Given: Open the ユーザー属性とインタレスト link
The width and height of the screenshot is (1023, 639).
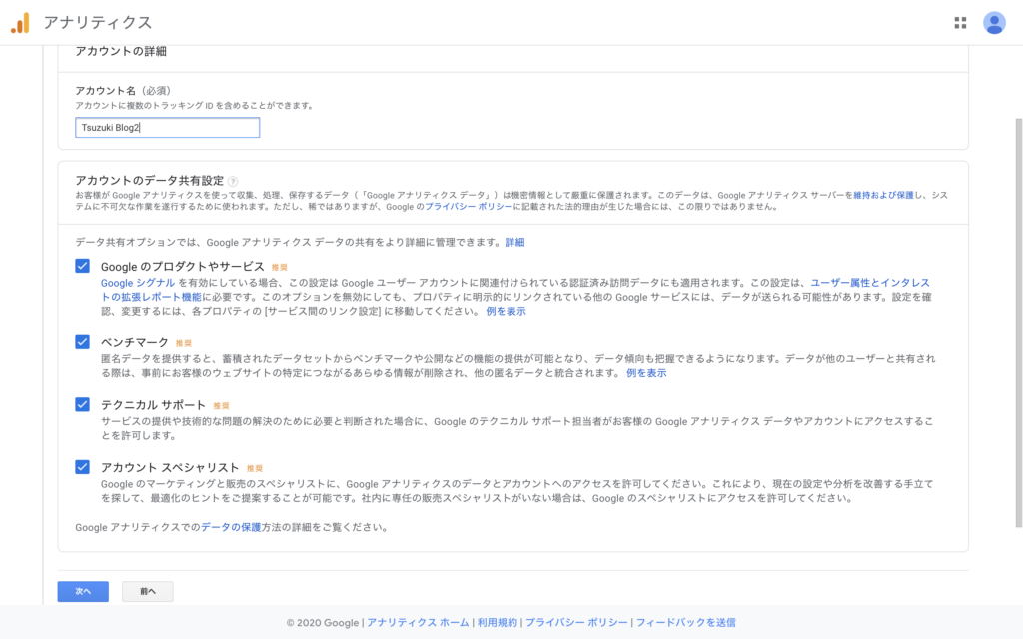Looking at the screenshot, I should pos(870,283).
